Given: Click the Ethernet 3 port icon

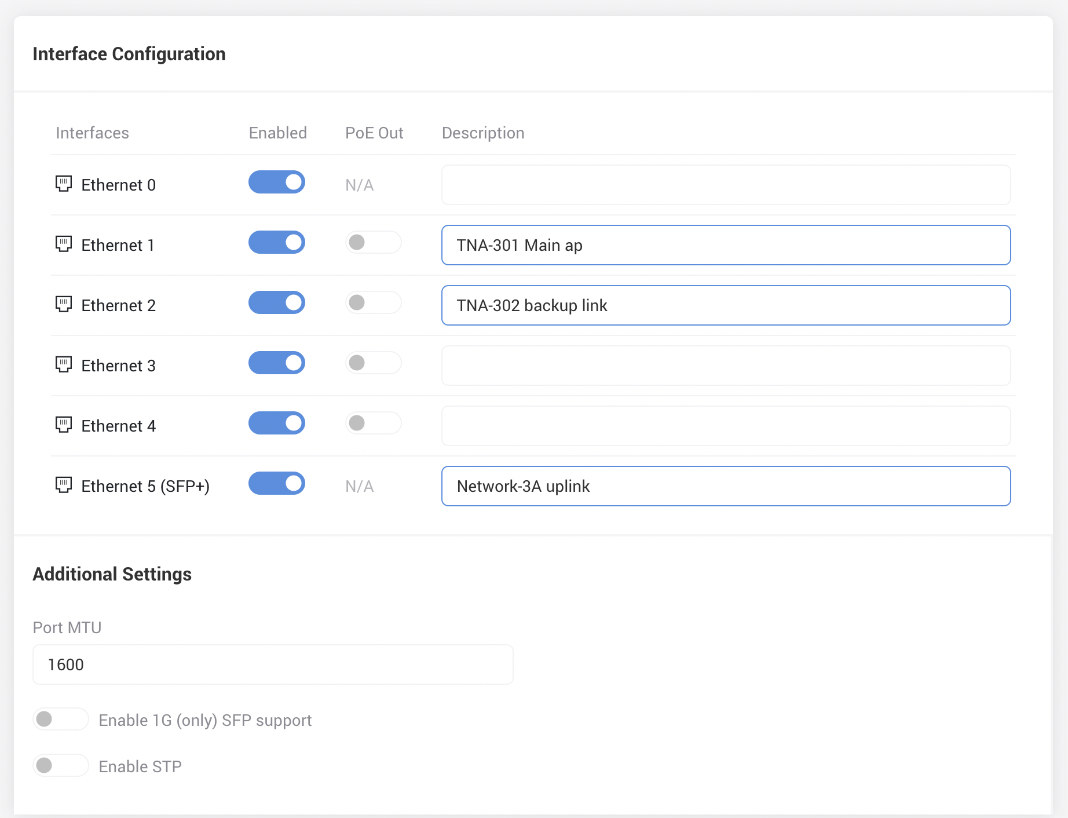Looking at the screenshot, I should 64,364.
